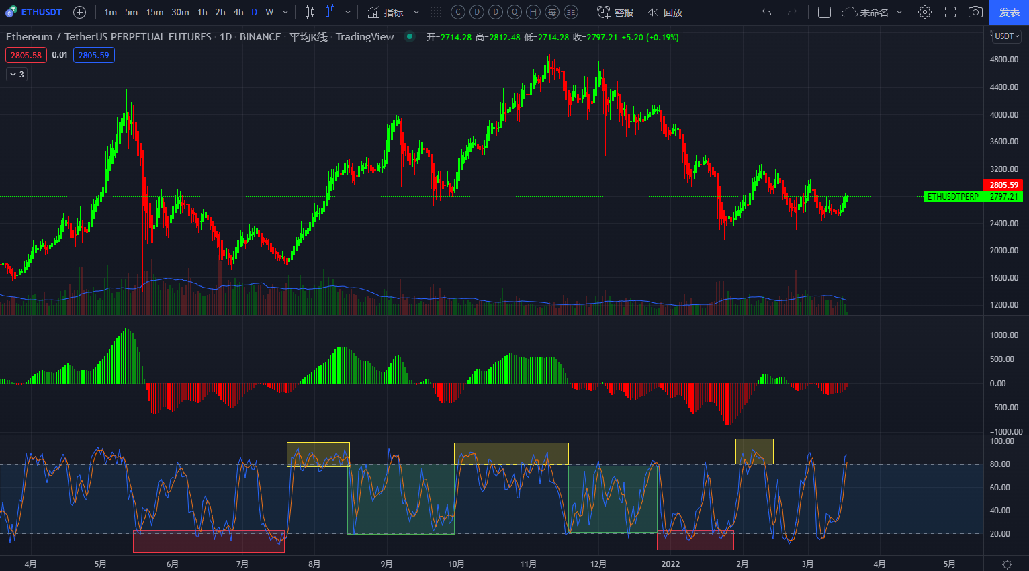This screenshot has width=1029, height=571.
Task: Open the USDT currency dropdown
Action: tap(1005, 36)
